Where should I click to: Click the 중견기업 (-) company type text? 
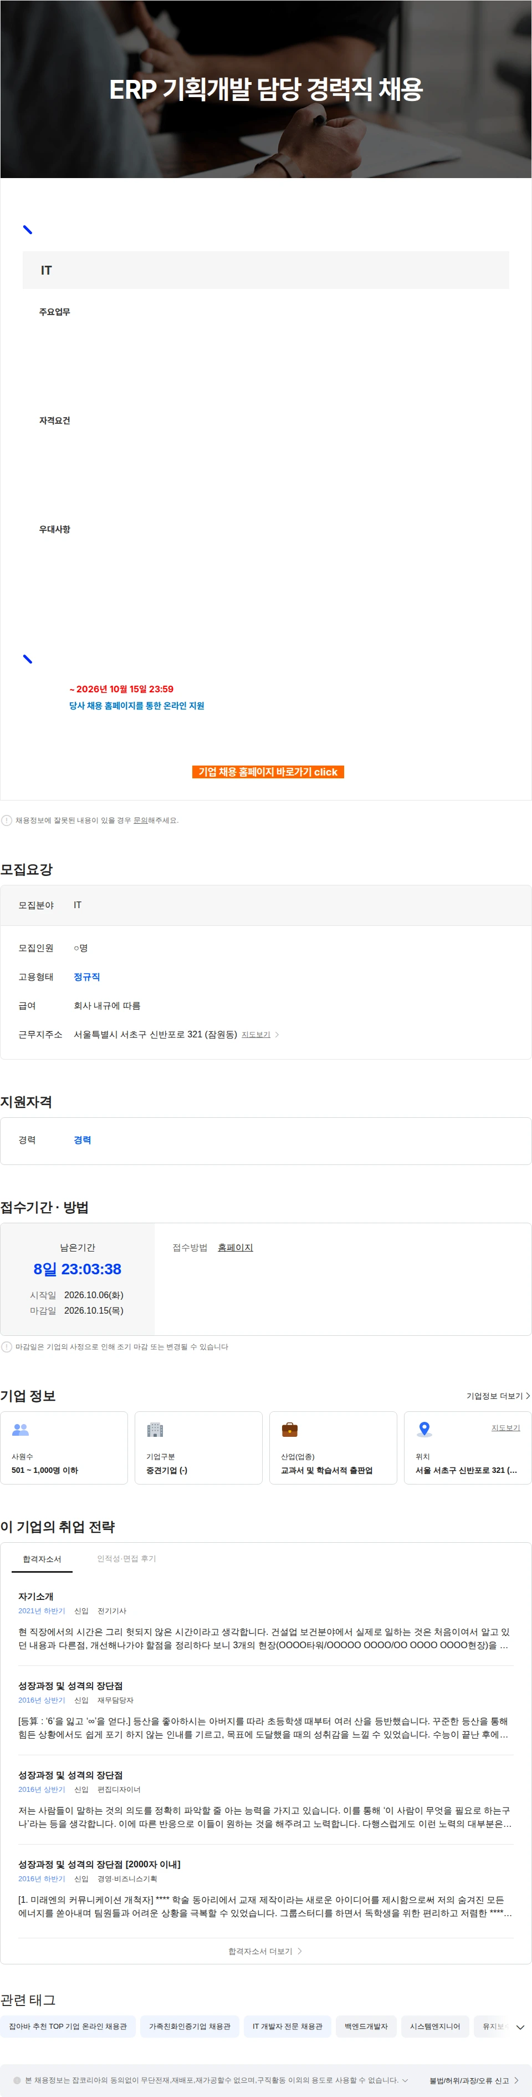[x=167, y=1470]
